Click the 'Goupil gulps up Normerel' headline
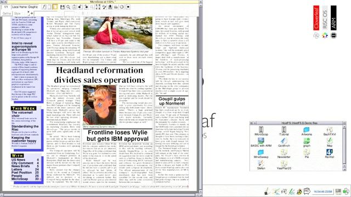 click(172, 101)
